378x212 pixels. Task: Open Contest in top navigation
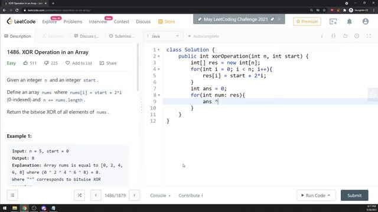tap(122, 22)
